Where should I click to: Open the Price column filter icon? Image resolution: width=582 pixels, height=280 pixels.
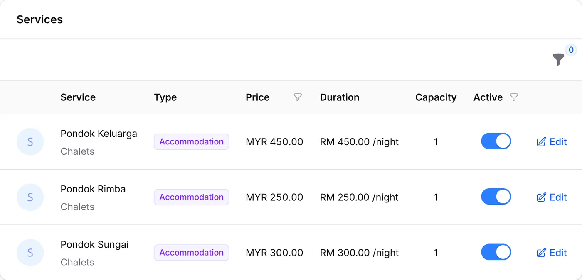[298, 97]
